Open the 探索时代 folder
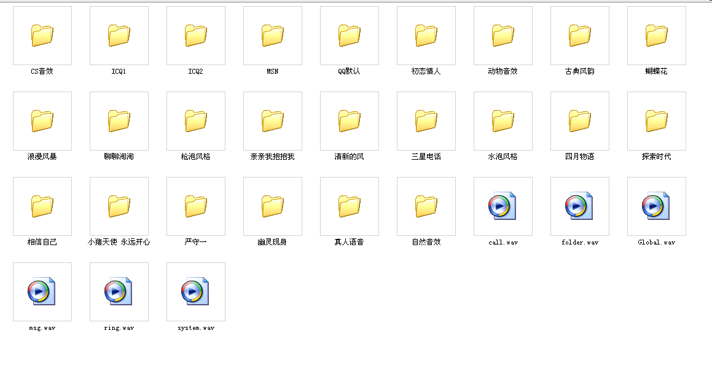The height and width of the screenshot is (368, 712). (x=655, y=121)
